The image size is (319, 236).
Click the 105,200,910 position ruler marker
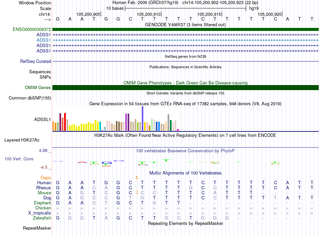tap(149, 14)
